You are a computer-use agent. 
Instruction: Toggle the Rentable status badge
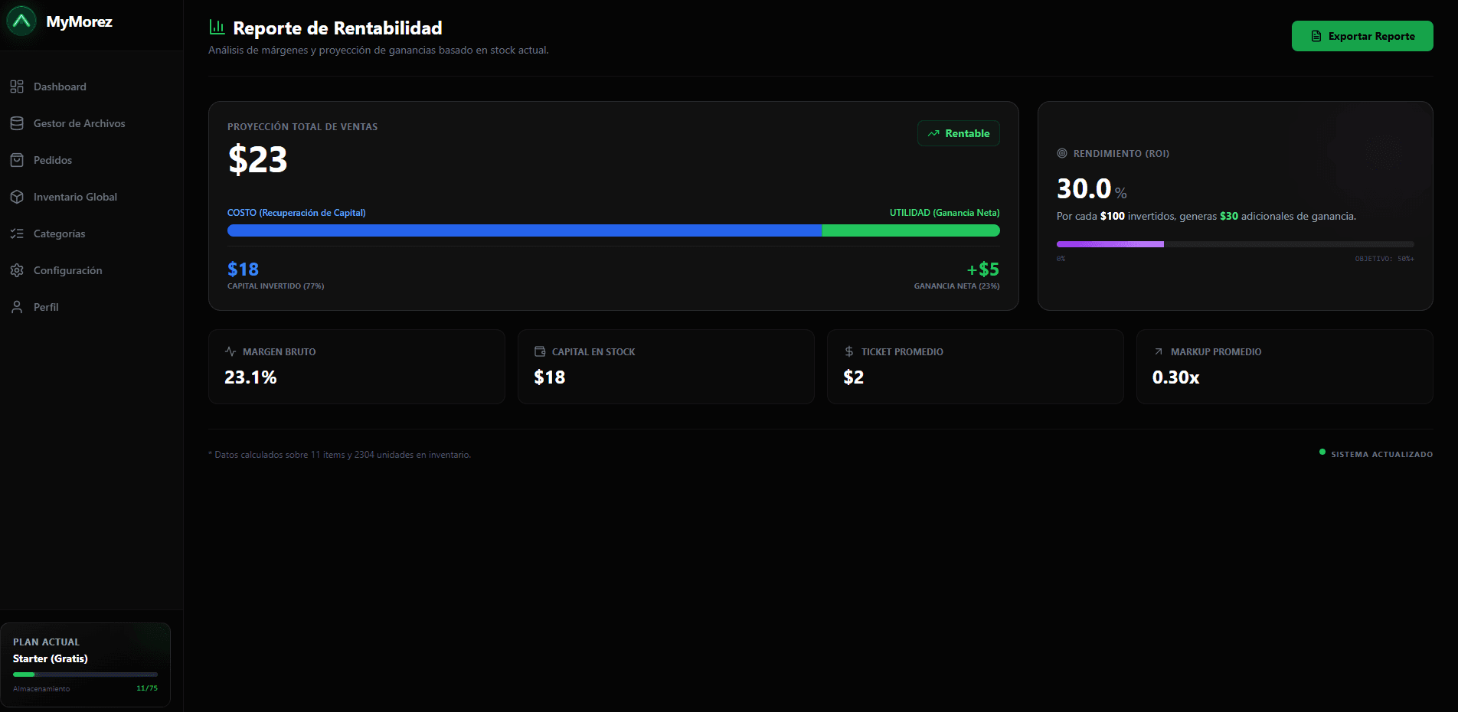958,132
